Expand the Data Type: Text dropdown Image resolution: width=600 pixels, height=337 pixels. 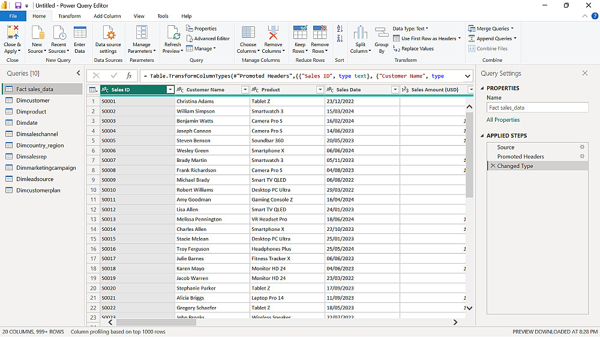point(411,28)
